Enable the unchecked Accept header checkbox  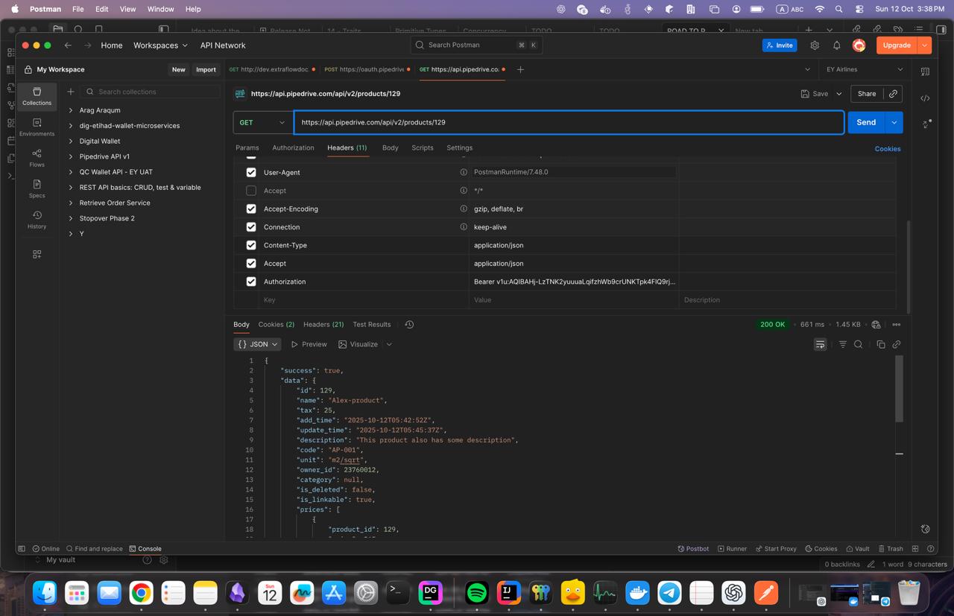(251, 191)
